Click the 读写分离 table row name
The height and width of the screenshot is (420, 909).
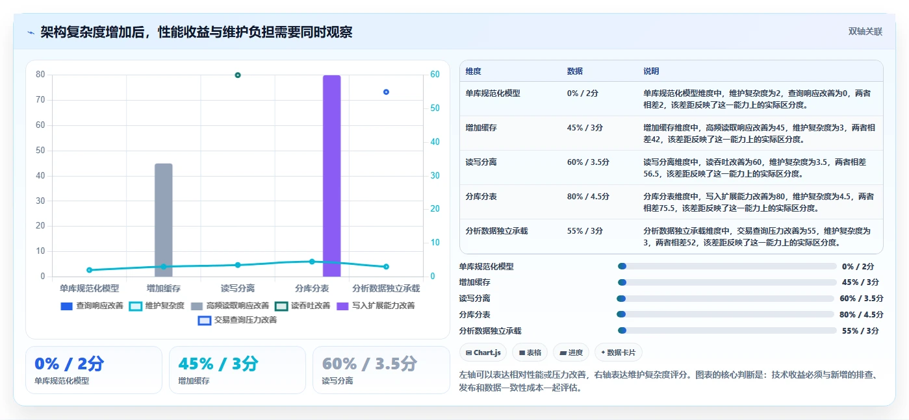coord(481,162)
